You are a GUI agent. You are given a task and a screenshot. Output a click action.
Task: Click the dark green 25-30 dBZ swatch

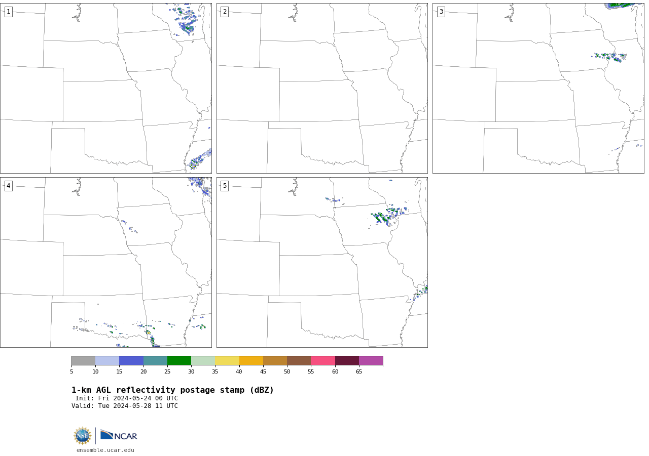pyautogui.click(x=179, y=360)
